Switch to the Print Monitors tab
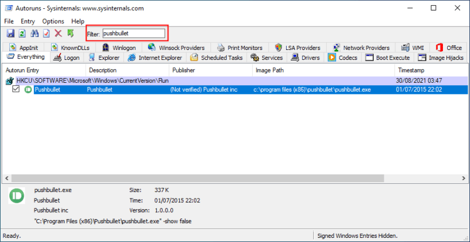The image size is (470, 242). coord(240,48)
